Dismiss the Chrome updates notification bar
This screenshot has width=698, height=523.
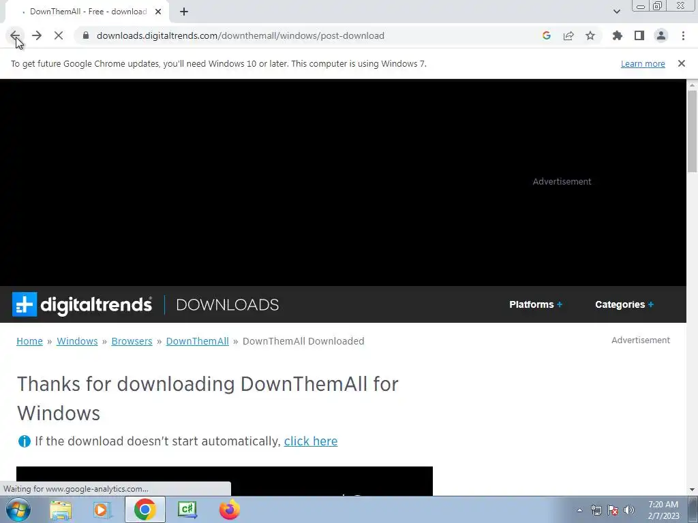coord(681,63)
